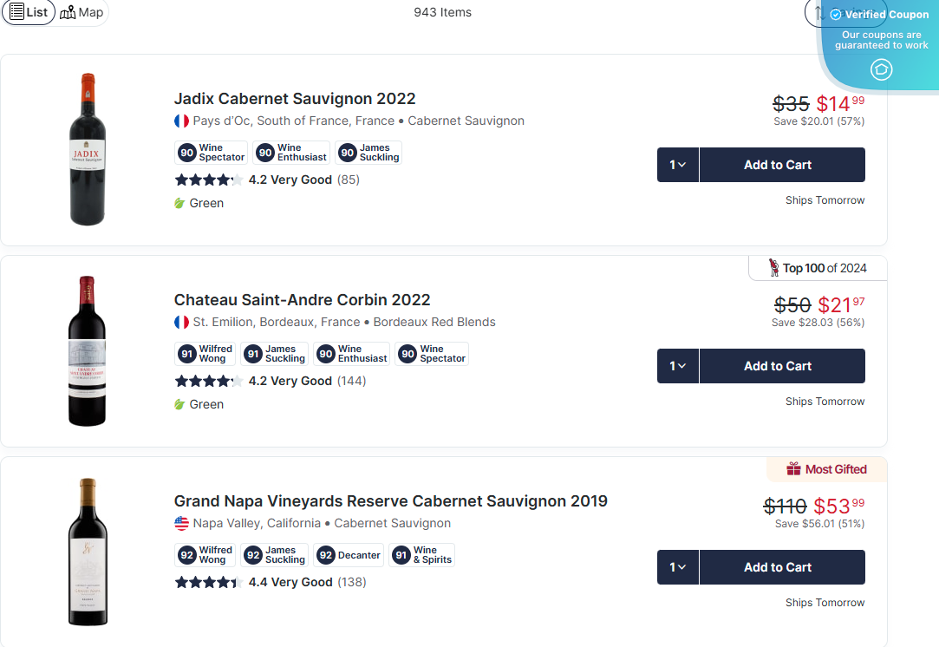This screenshot has width=939, height=647.
Task: Click the American flag beside Grand Napa Vineyards
Action: click(x=181, y=523)
